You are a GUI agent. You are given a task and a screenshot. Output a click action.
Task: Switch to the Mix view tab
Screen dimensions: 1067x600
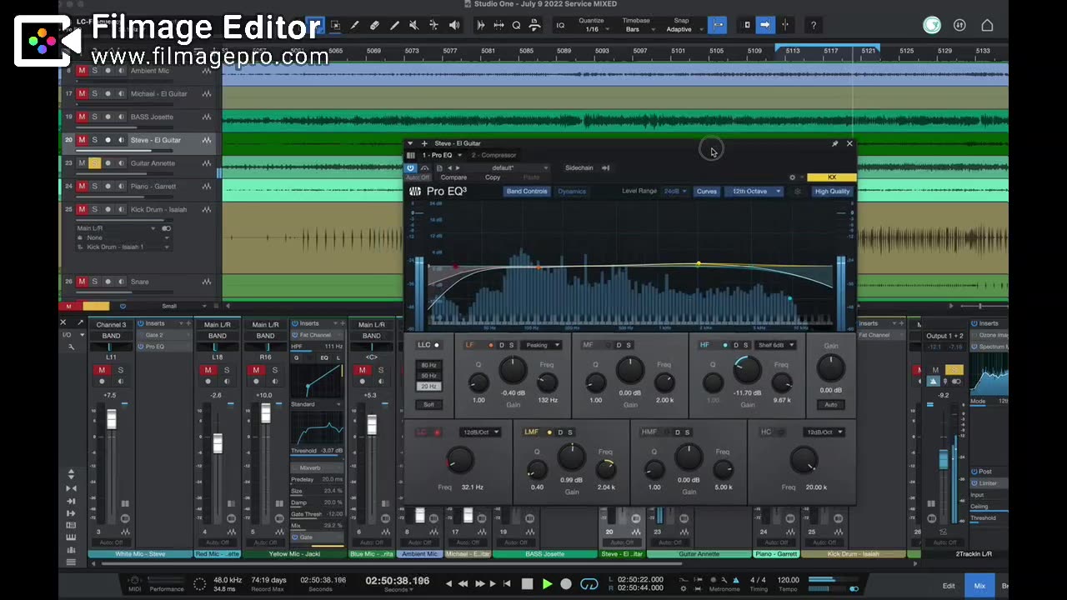pos(979,586)
